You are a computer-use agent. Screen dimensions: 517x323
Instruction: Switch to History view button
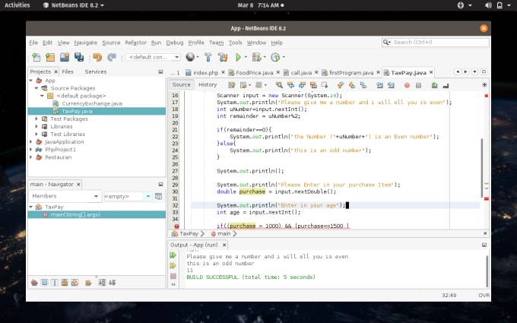click(208, 84)
